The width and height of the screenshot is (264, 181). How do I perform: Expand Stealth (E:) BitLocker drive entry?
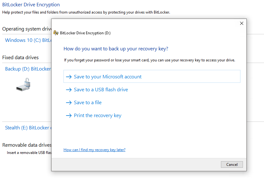pyautogui.click(x=28, y=128)
